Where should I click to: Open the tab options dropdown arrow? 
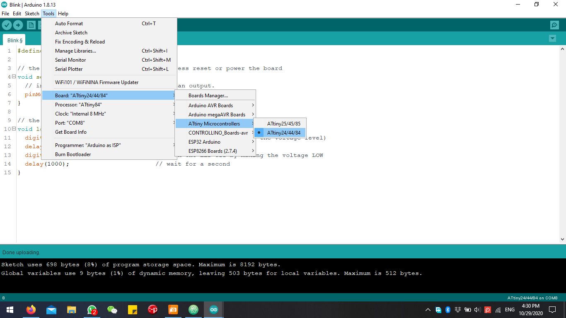pos(552,39)
